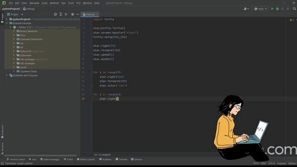Open the View menu
297x167 pixels.
tap(24, 3)
